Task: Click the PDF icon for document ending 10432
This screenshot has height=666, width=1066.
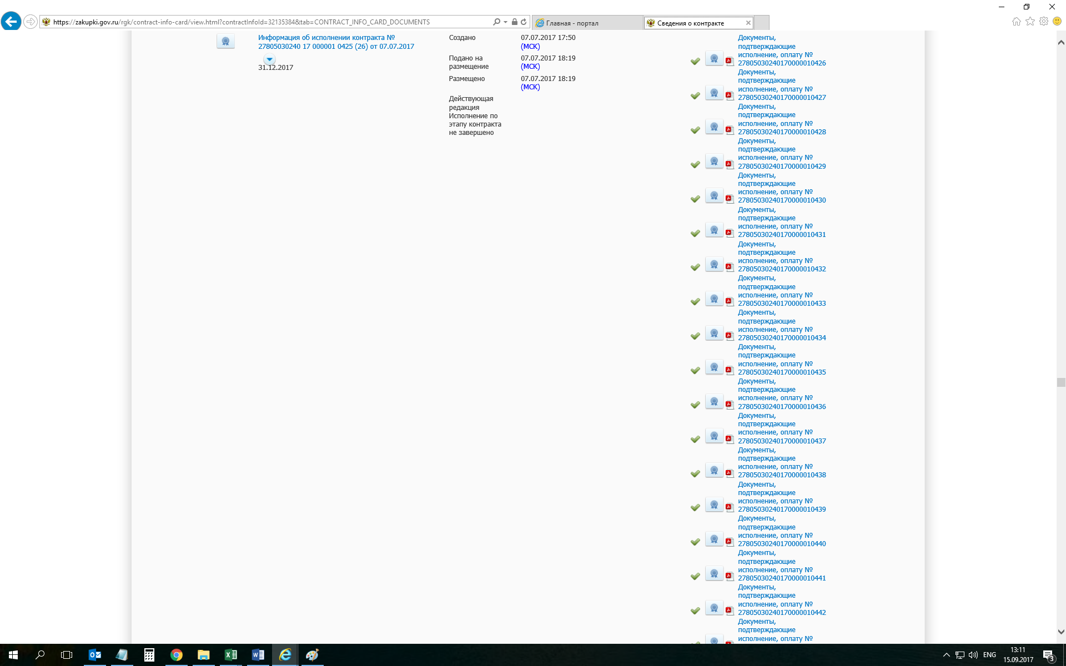Action: coord(730,267)
